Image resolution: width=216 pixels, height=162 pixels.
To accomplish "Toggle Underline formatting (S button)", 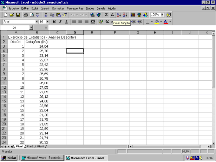I will coord(66,22).
